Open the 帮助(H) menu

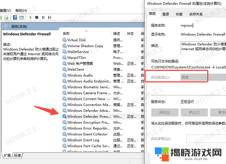point(21,11)
